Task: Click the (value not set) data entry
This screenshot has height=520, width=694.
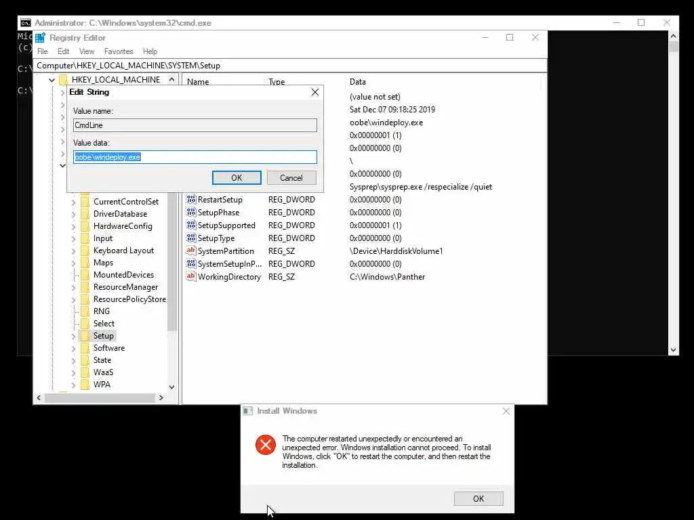Action: (x=375, y=97)
